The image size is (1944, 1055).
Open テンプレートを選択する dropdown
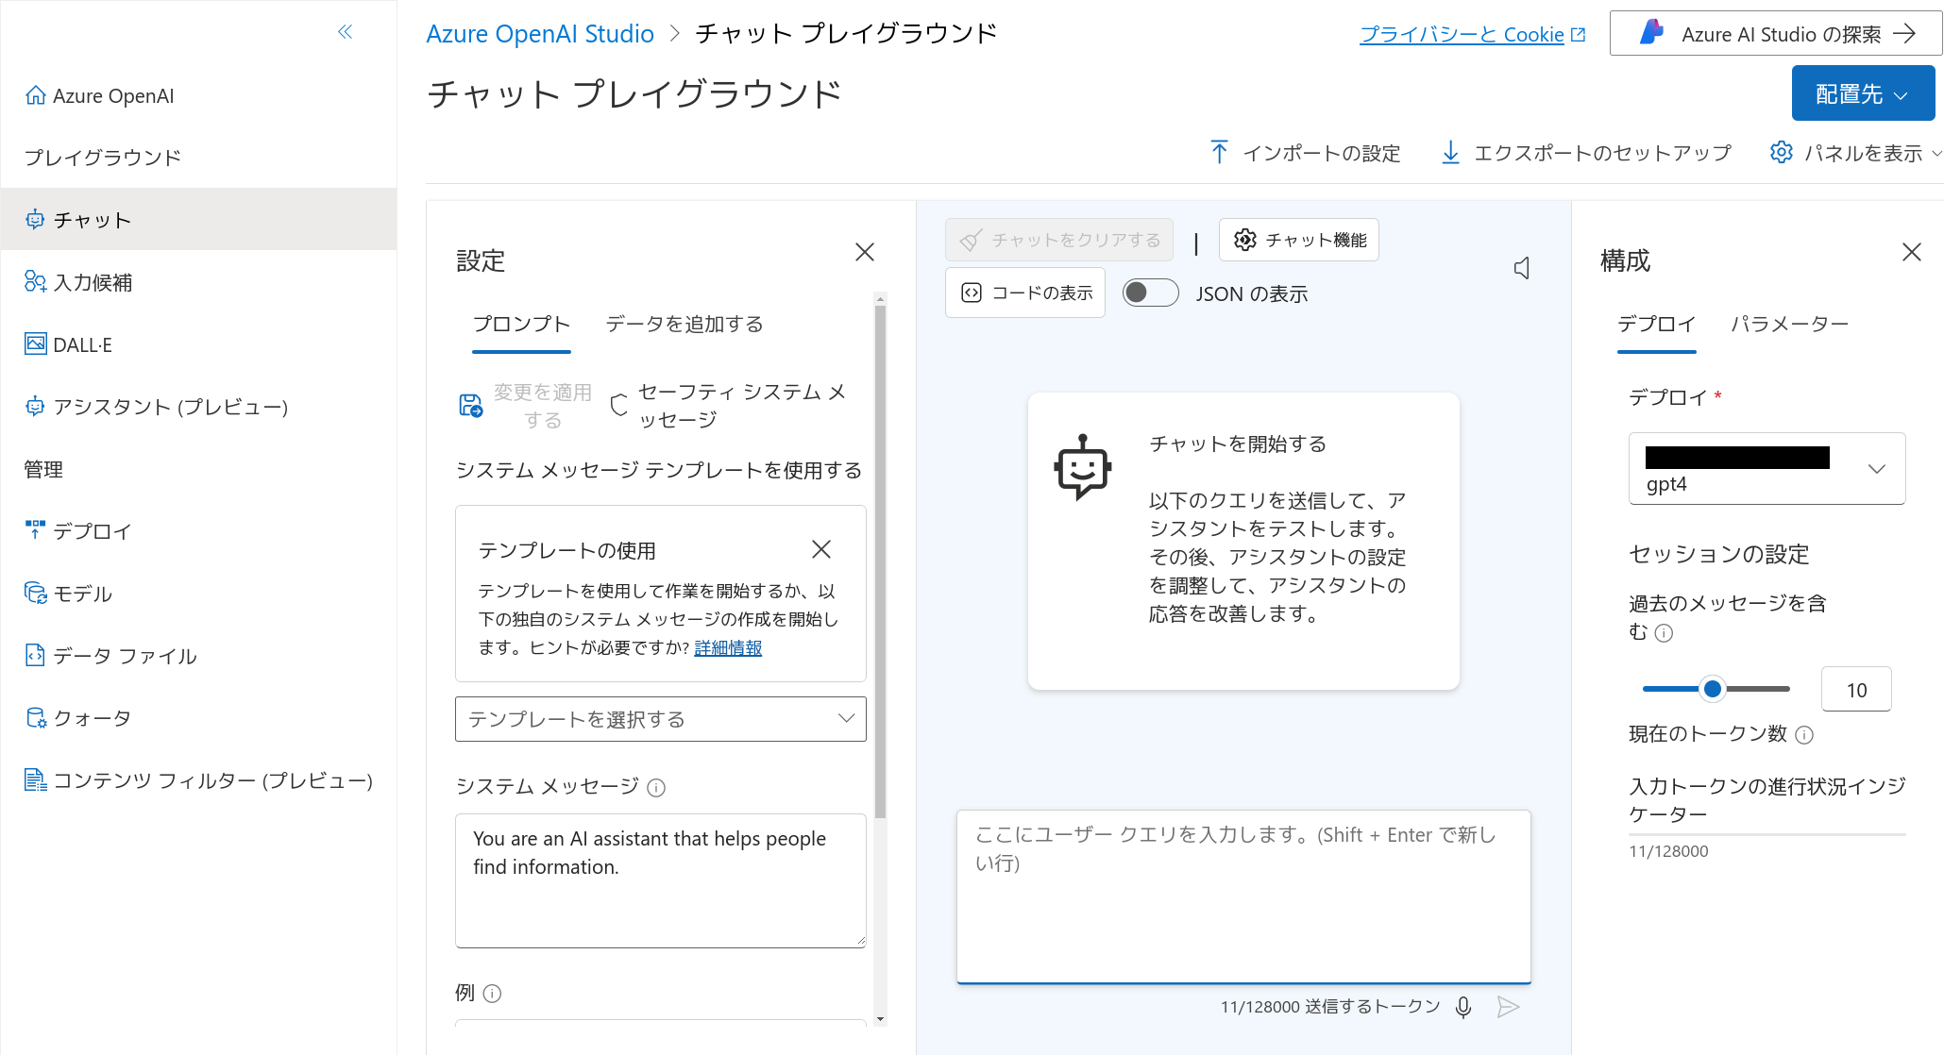tap(661, 719)
